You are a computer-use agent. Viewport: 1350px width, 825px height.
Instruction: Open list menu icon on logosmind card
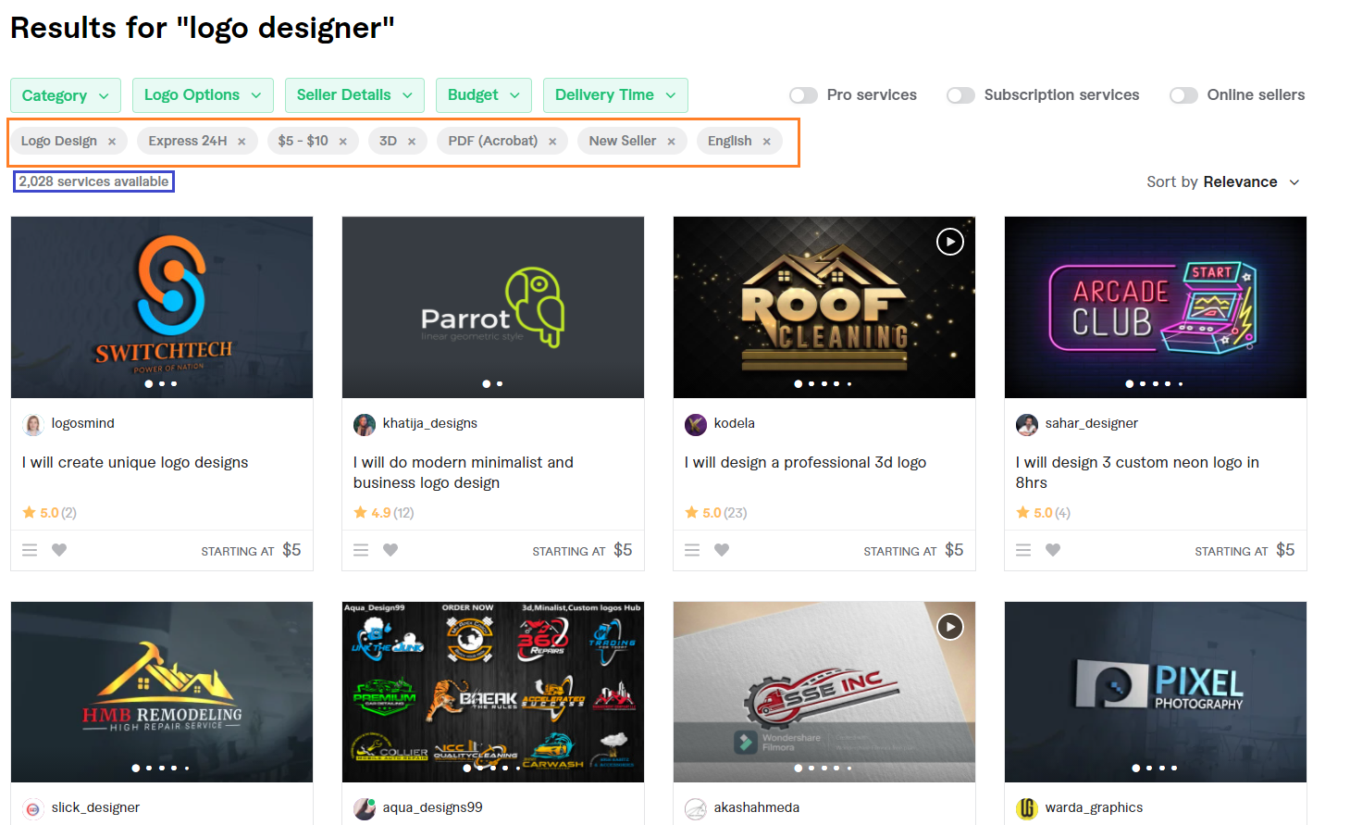pyautogui.click(x=30, y=550)
